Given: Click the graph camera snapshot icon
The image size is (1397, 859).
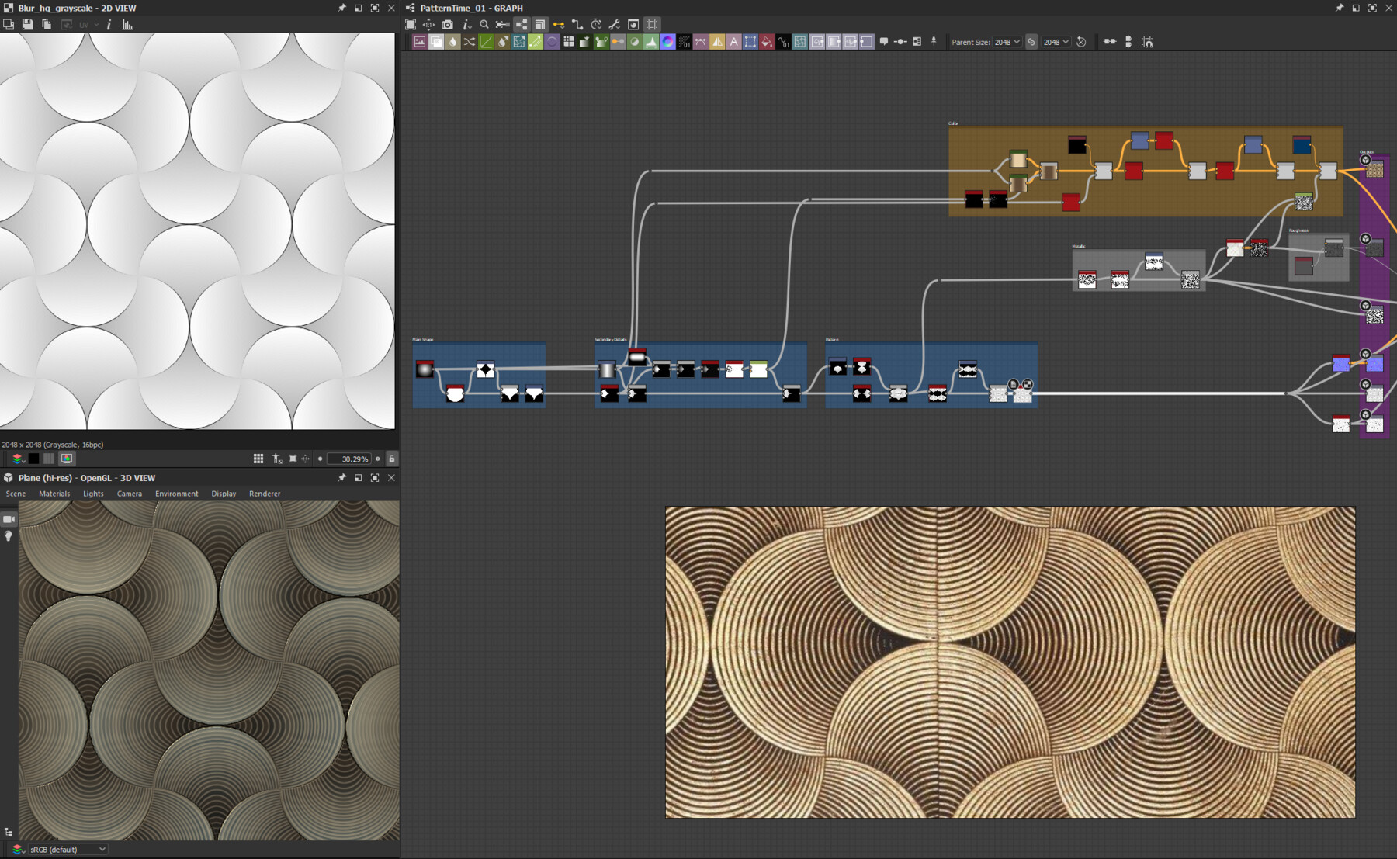Looking at the screenshot, I should point(448,25).
